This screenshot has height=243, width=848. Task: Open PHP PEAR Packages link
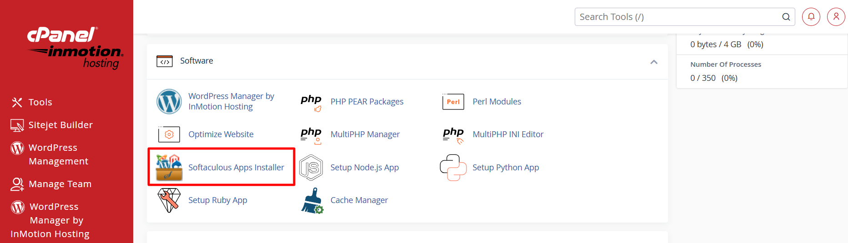tap(367, 102)
